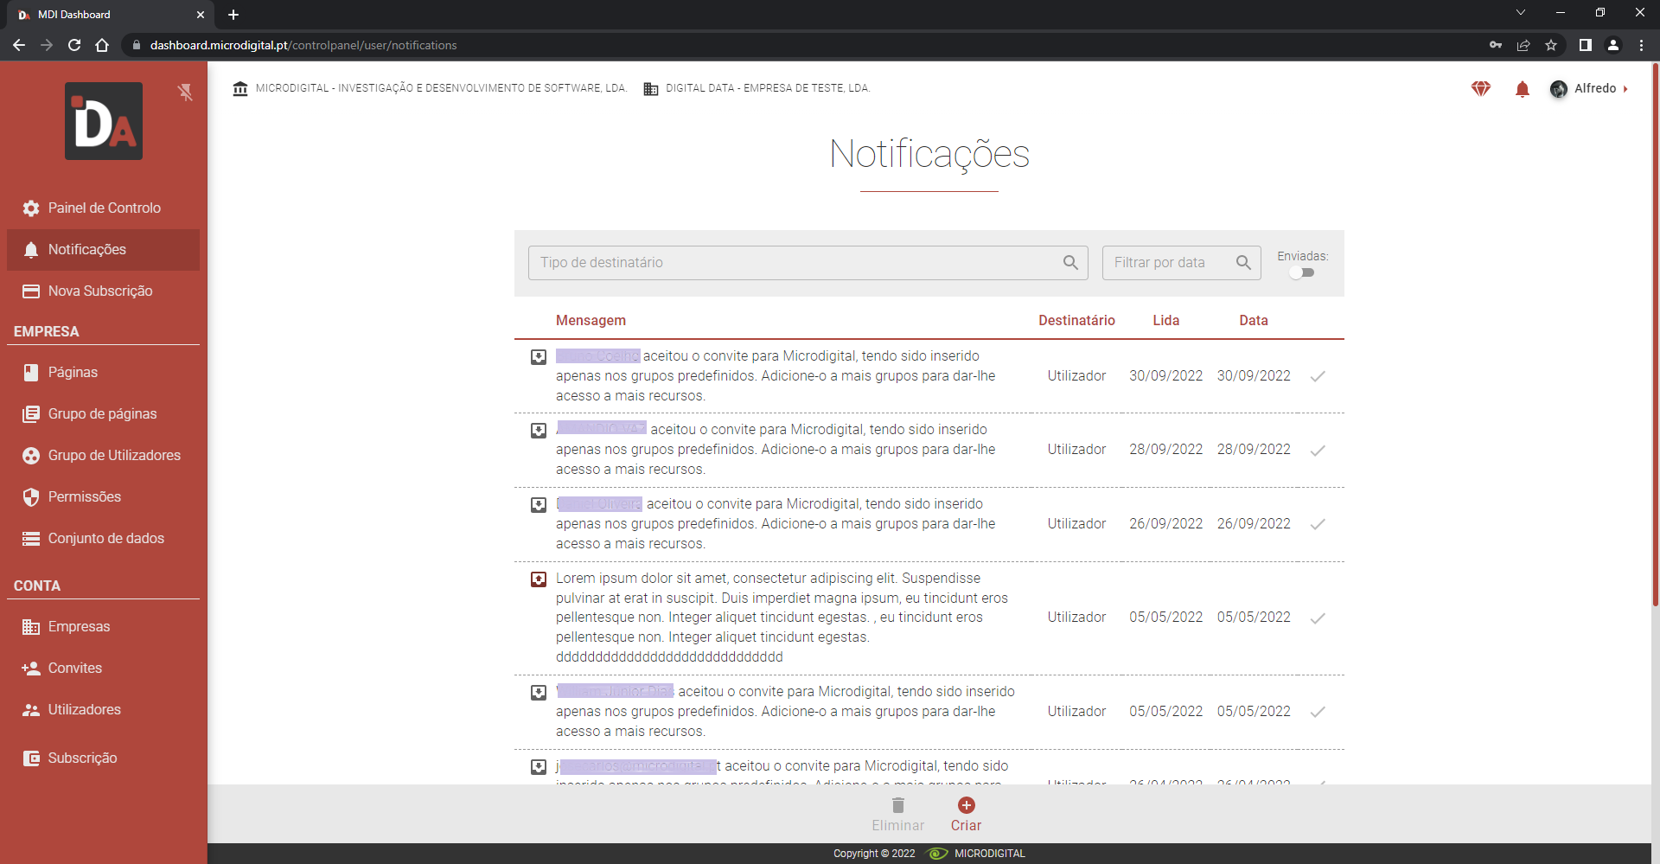Click the Utilizadores people icon
Image resolution: width=1660 pixels, height=864 pixels.
31,709
